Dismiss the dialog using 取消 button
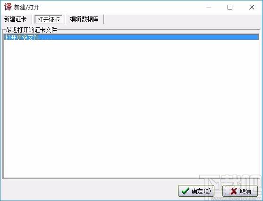Image resolution: width=263 pixels, height=201 pixels. click(x=240, y=191)
